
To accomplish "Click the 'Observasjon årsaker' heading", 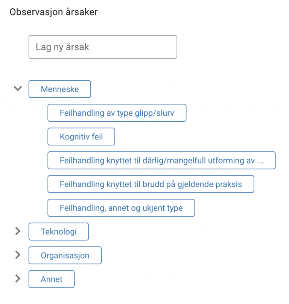I will [54, 12].
